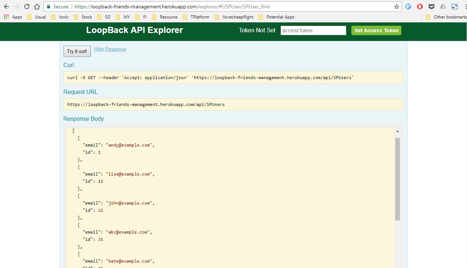The image size is (467, 268).
Task: Open the Pocket extension icon
Action: (431, 7)
